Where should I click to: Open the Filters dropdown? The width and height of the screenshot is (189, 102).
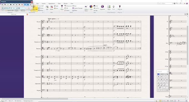(62, 8)
